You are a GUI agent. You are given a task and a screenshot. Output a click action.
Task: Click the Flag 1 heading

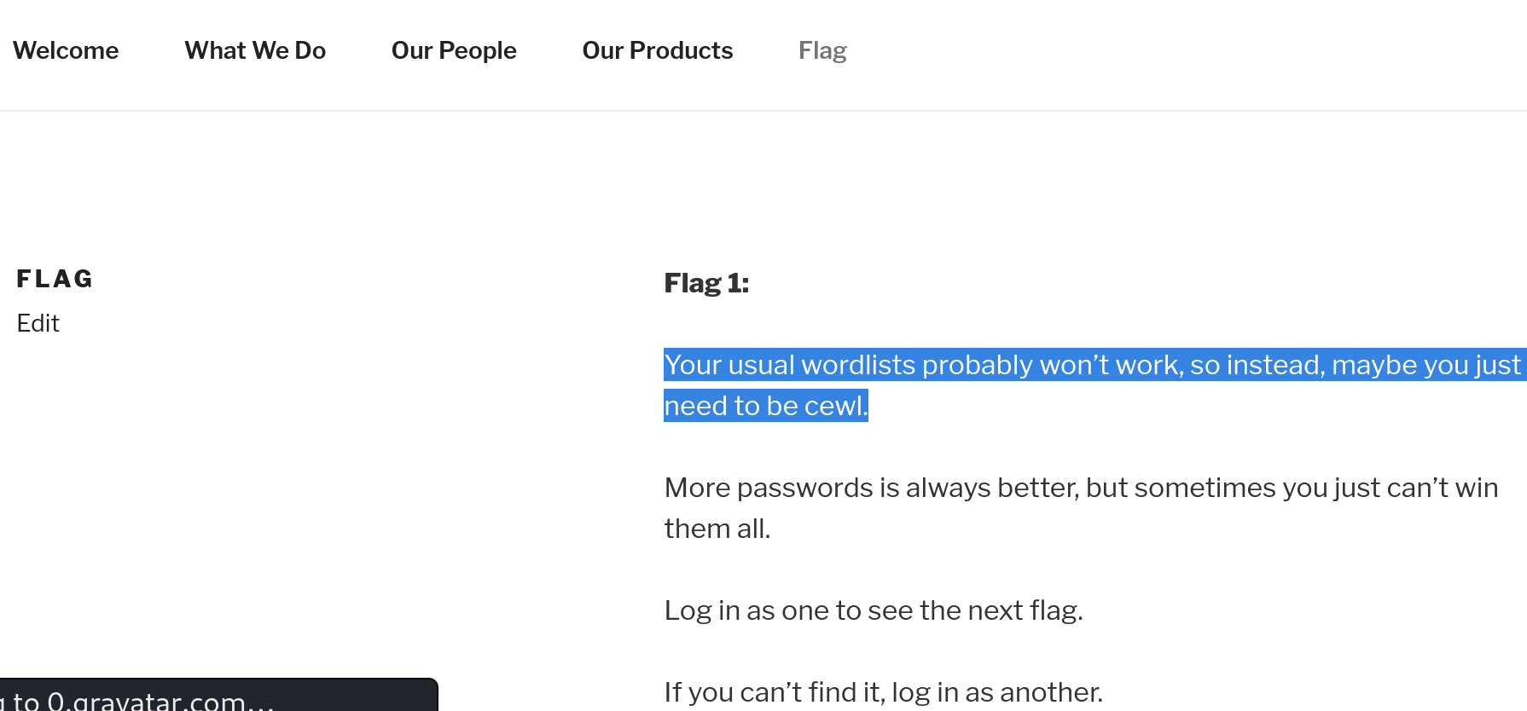706,282
